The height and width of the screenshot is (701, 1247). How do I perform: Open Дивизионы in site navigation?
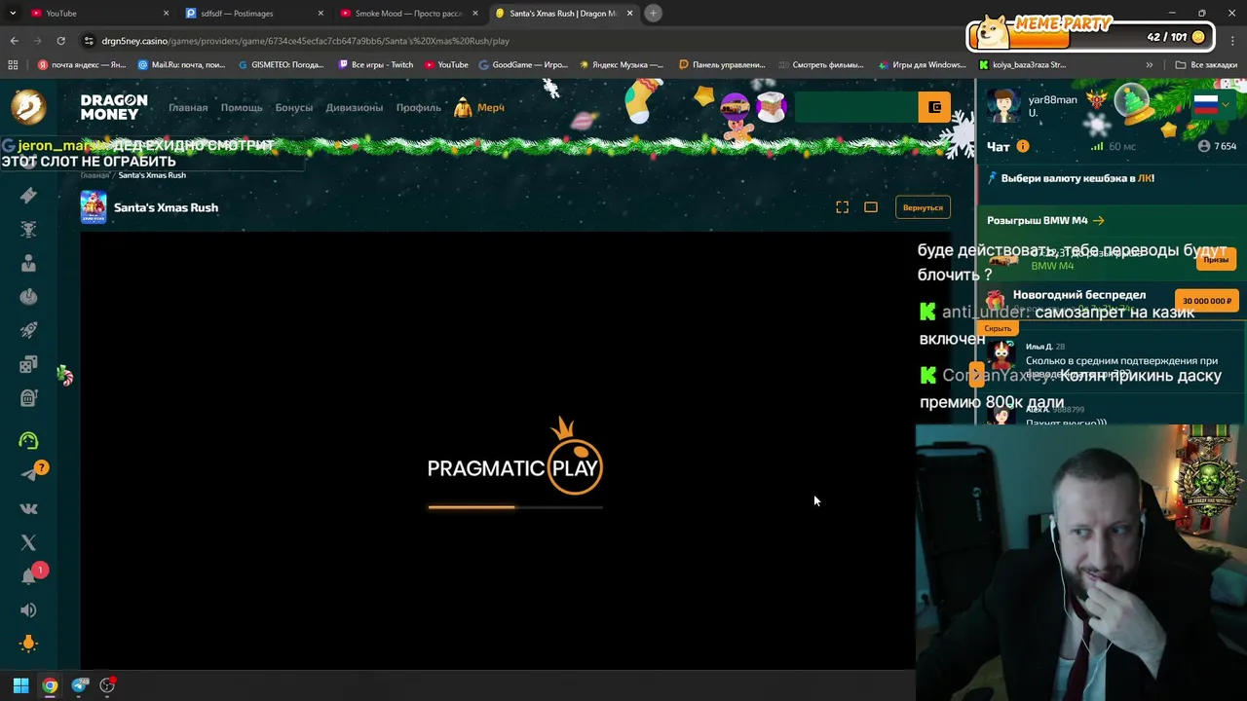click(x=355, y=107)
